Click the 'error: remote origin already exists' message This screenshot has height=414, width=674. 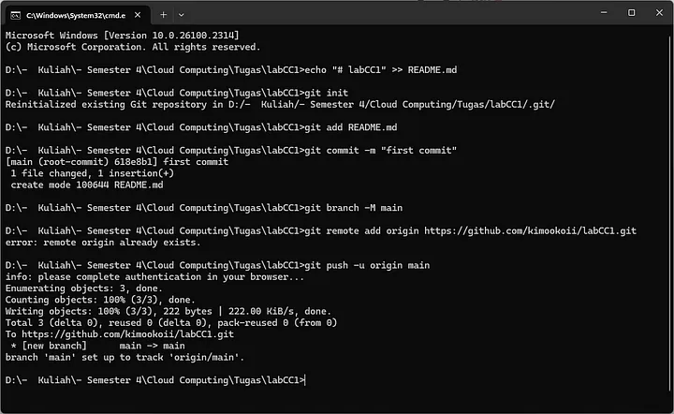pos(102,242)
